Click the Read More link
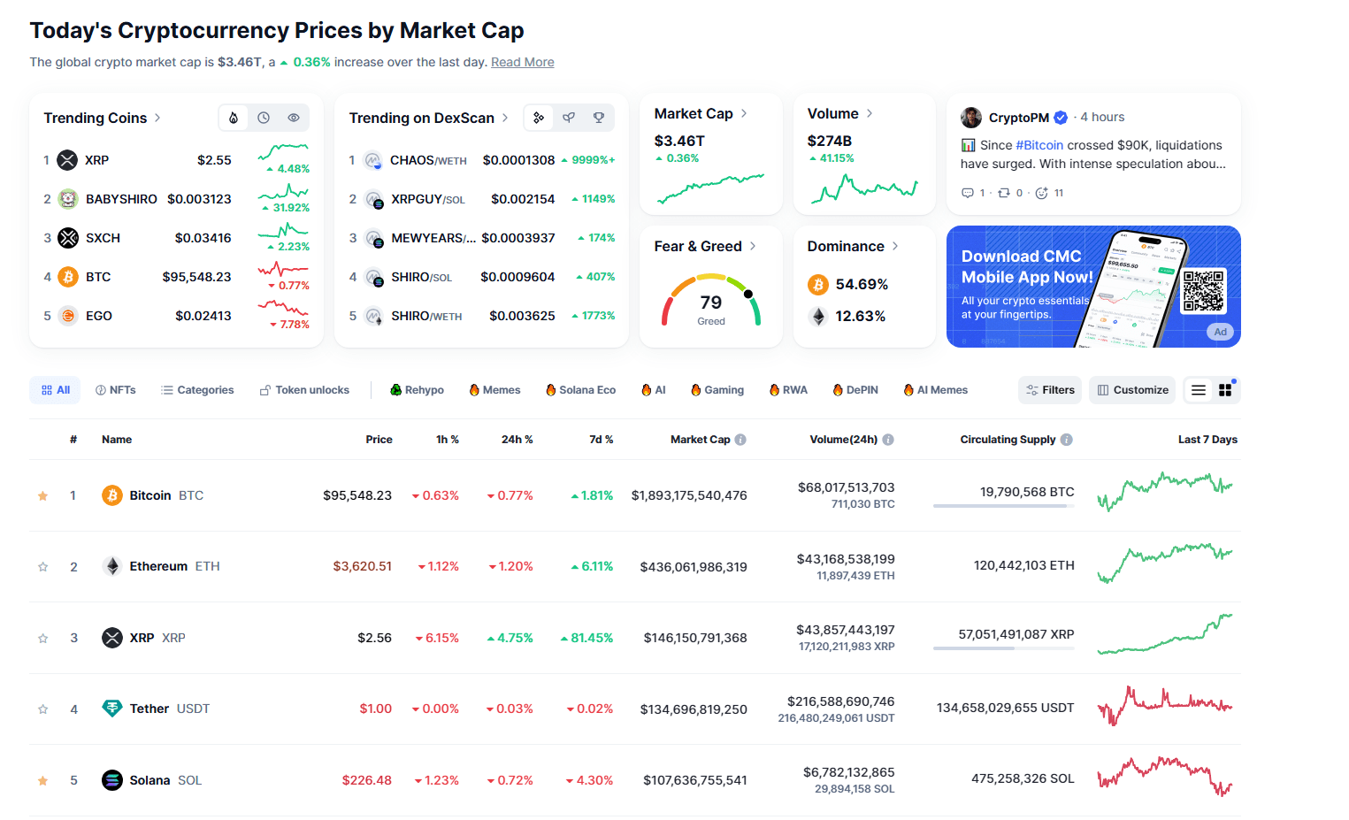Image resolution: width=1349 pixels, height=820 pixels. (x=522, y=62)
